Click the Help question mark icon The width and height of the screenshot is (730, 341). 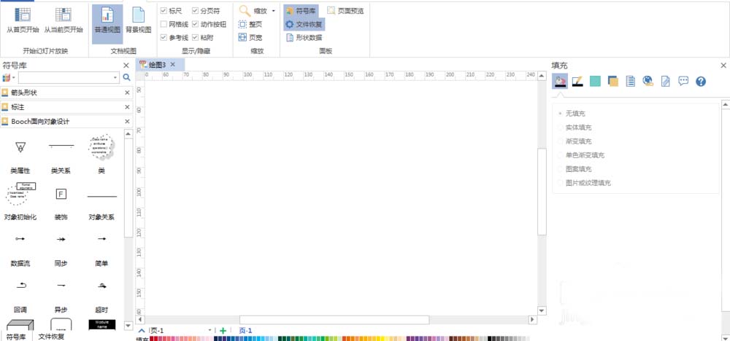[x=701, y=82]
